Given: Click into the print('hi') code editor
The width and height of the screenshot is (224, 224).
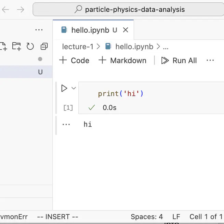Looking at the screenshot, I should 151,94.
